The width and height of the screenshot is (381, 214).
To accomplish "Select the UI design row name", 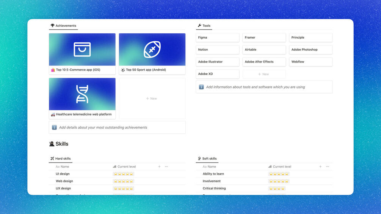I will pyautogui.click(x=63, y=174).
